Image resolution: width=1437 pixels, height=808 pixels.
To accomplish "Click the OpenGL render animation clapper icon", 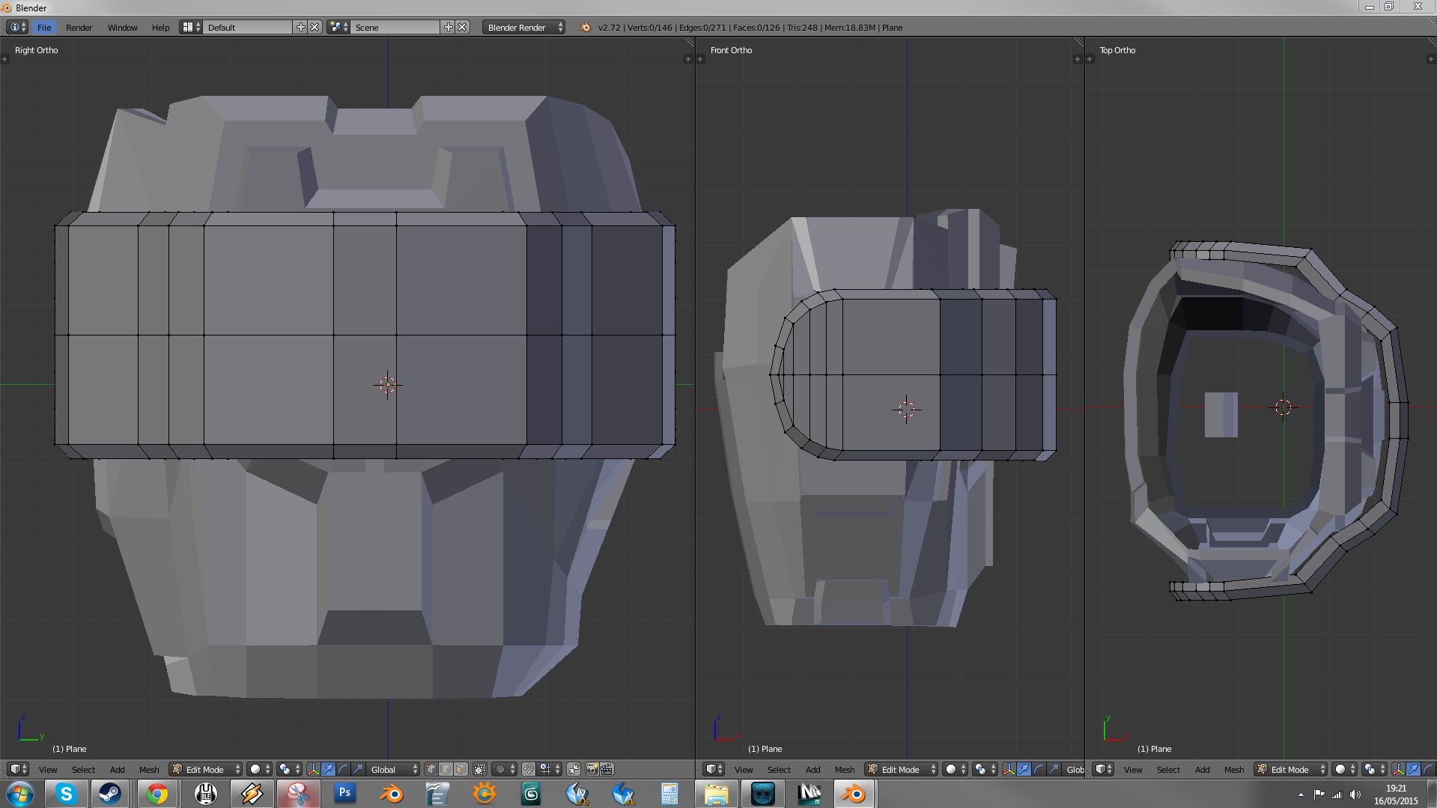I will point(607,769).
